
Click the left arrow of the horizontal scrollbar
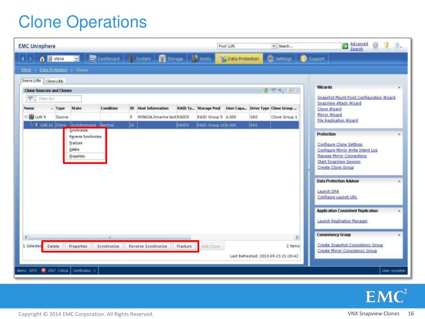coord(26,237)
